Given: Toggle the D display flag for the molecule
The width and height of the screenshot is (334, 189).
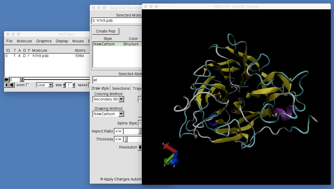Looking at the screenshot, I should [x=25, y=56].
